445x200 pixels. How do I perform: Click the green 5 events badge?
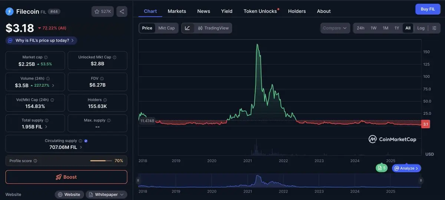pos(382,168)
